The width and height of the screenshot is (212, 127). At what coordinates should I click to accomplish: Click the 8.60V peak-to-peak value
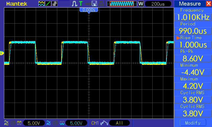pyautogui.click(x=193, y=58)
